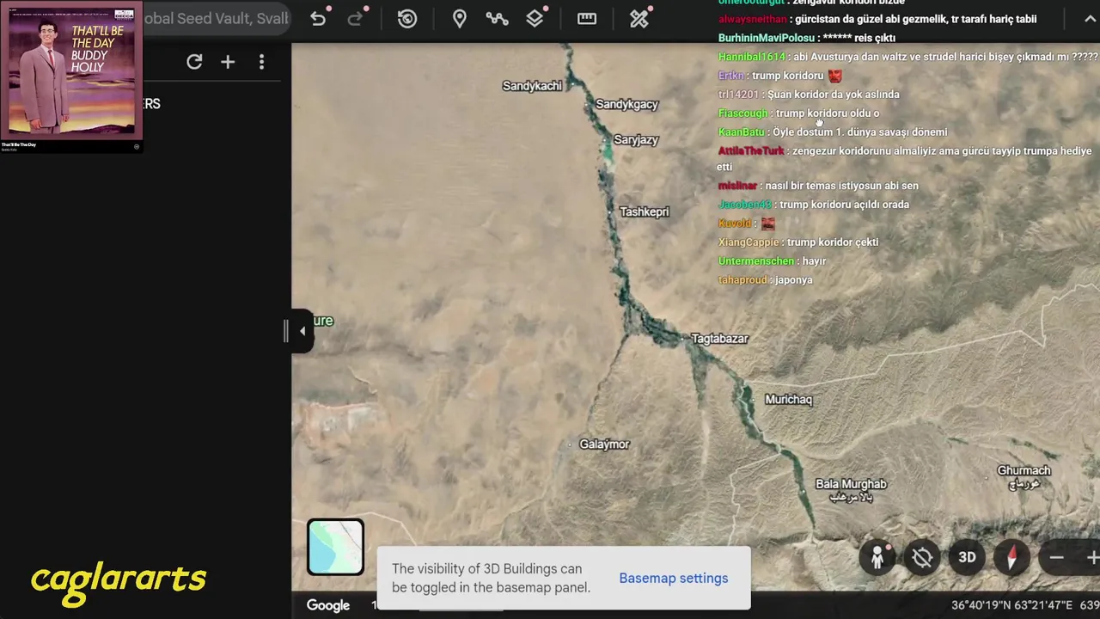Click chat username Untermenschen
Viewport: 1100px width, 619px height.
756,260
